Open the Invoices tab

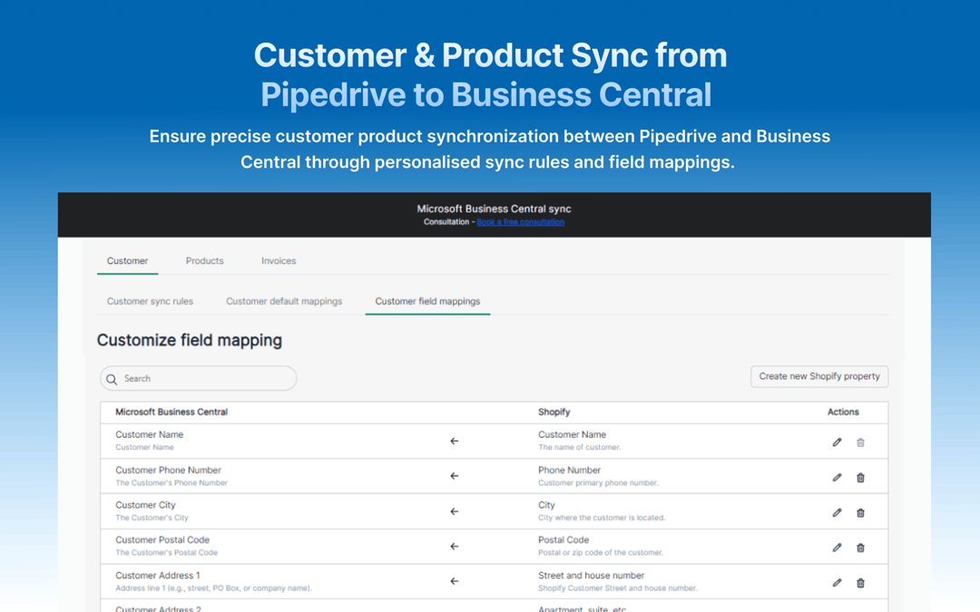[x=278, y=260]
